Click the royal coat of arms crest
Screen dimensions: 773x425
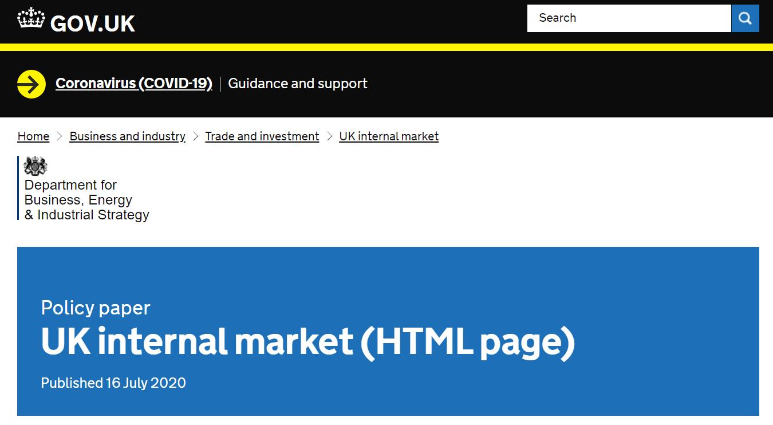click(x=36, y=167)
